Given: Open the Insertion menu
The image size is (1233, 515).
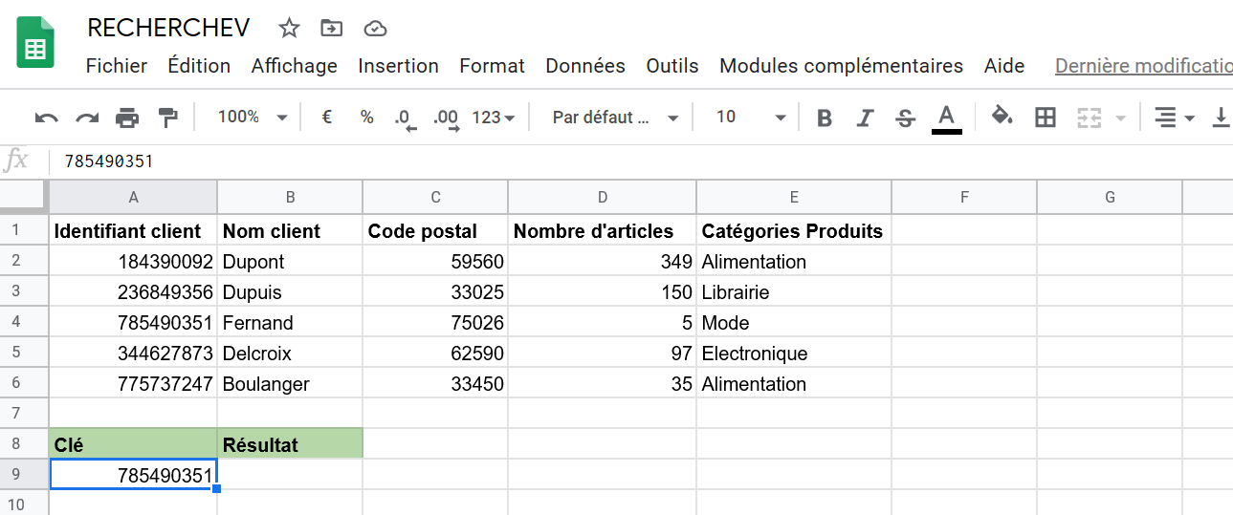Looking at the screenshot, I should coord(398,66).
